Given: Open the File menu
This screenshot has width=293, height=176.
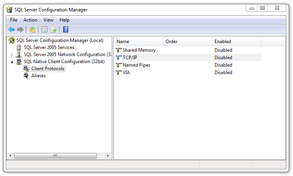Looking at the screenshot, I should click(x=14, y=20).
